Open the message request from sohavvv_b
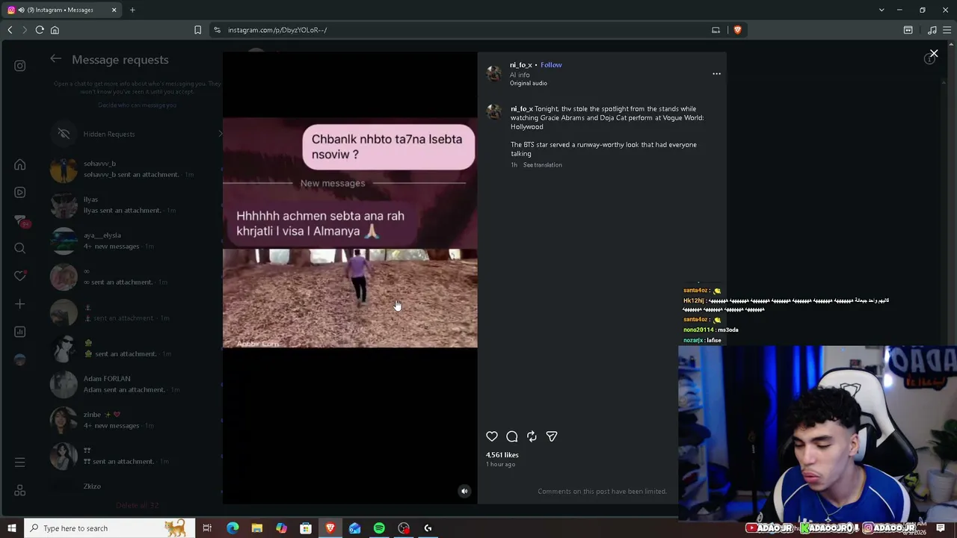The width and height of the screenshot is (957, 538). tap(136, 170)
